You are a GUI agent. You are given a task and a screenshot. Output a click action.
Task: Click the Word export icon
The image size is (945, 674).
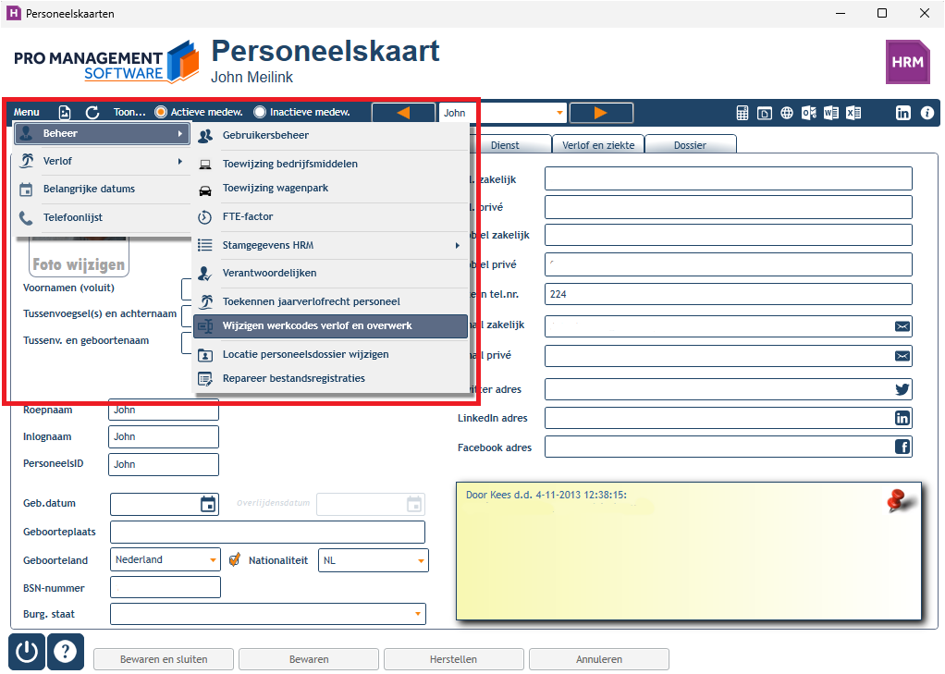831,113
